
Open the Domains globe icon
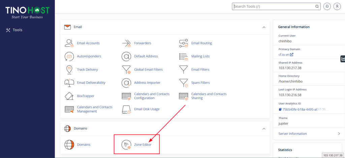(x=69, y=145)
